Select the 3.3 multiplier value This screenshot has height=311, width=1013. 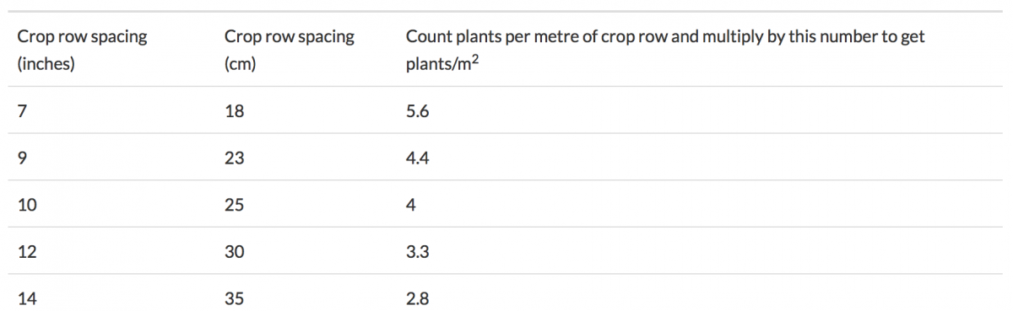click(418, 251)
